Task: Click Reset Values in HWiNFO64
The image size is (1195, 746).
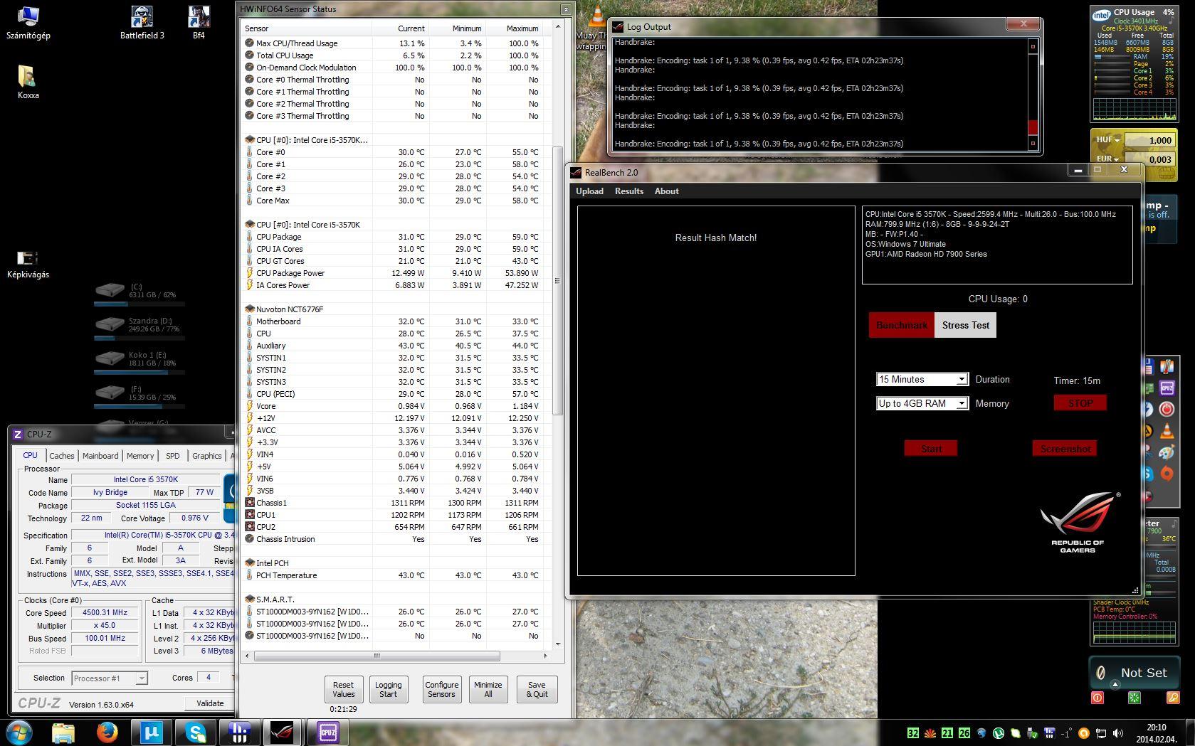Action: click(x=343, y=690)
